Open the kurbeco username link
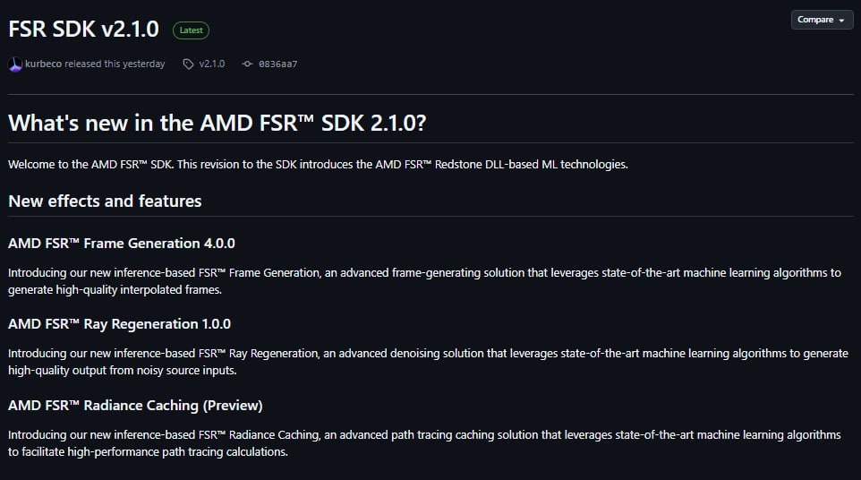 (x=44, y=64)
